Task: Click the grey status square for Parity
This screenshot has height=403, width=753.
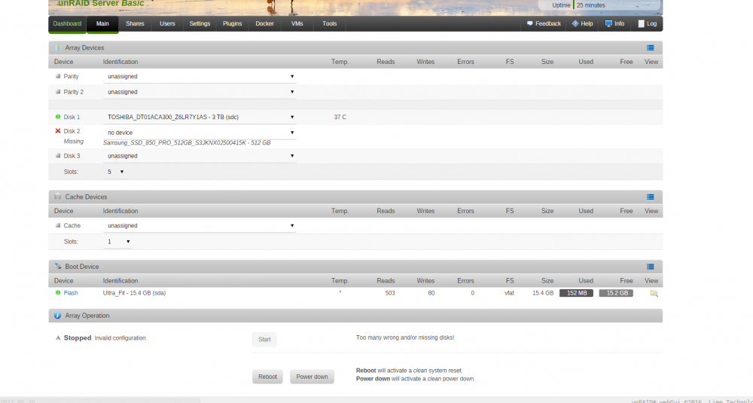Action: tap(58, 76)
